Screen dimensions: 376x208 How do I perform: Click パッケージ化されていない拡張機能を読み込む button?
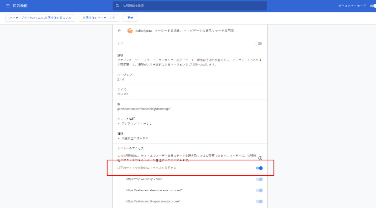pos(40,18)
